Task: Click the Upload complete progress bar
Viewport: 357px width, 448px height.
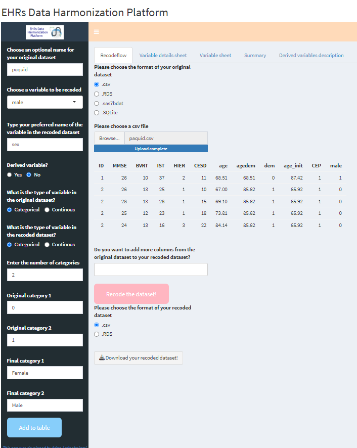Action: (x=151, y=149)
